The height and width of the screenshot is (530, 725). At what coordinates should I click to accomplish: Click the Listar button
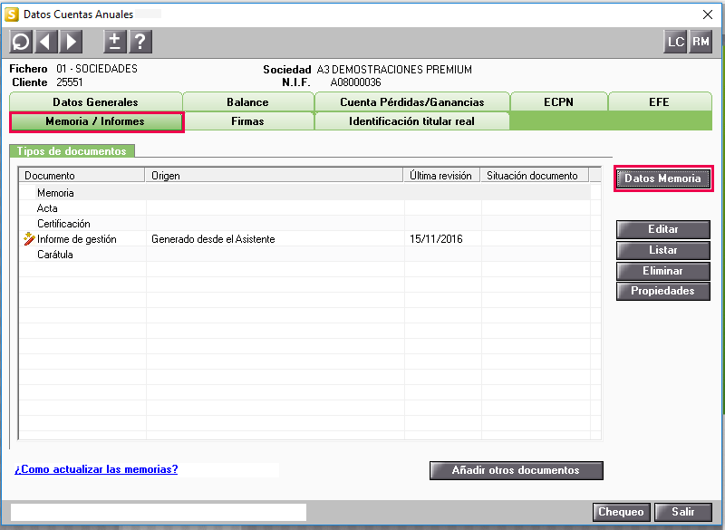click(663, 250)
